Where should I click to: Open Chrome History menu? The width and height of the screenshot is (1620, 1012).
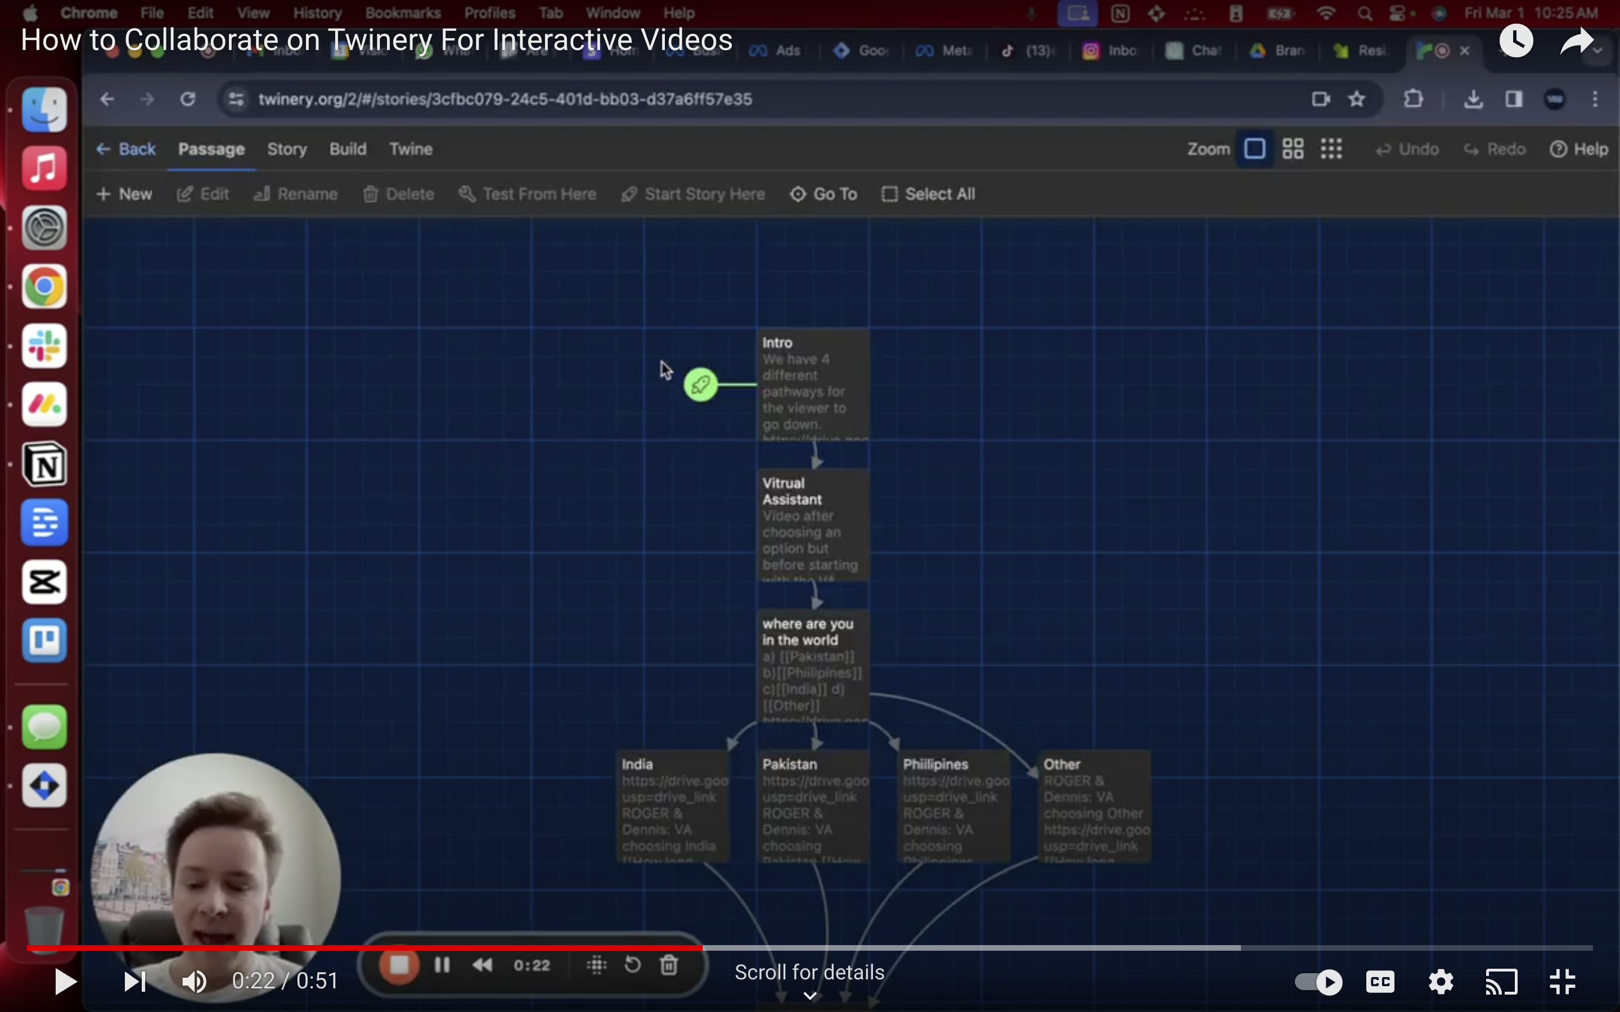click(317, 13)
